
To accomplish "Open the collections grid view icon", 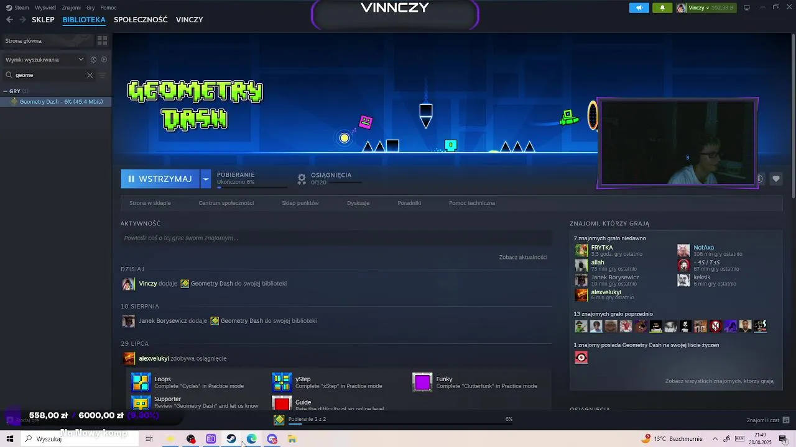I will tap(103, 40).
